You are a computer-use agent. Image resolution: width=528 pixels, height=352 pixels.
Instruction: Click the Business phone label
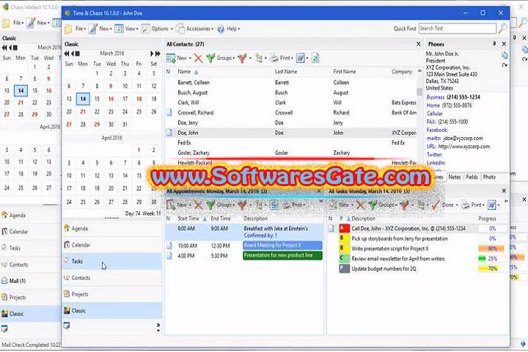coord(436,98)
